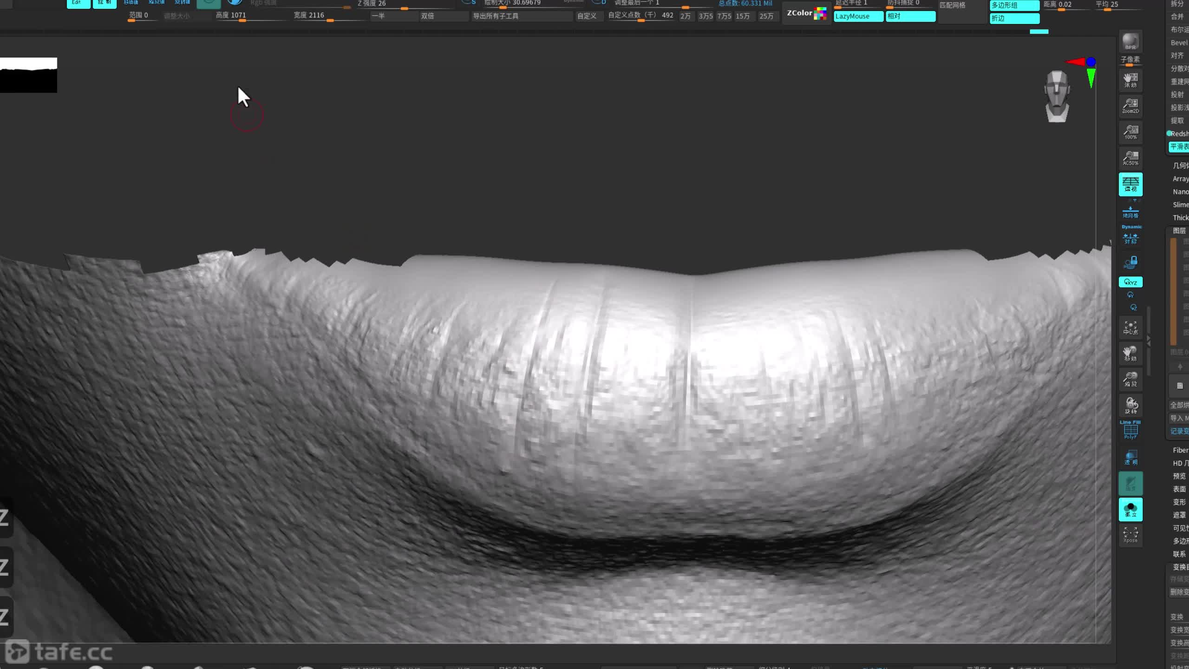Click the ghost transparency icon below 透明
Screen dimensions: 1189x669
(1130, 483)
